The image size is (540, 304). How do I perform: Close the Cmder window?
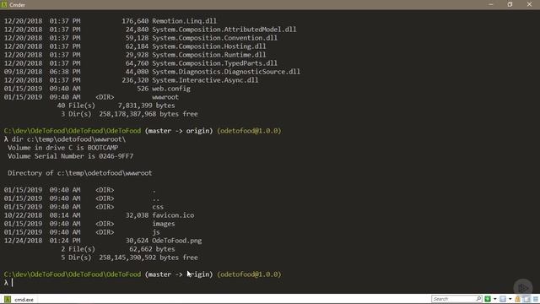(529, 4)
